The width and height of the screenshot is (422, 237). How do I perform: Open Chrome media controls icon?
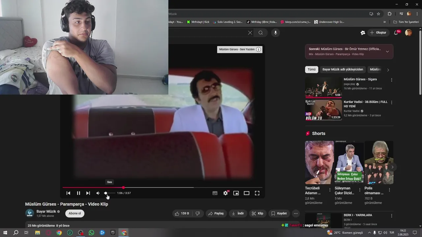click(x=401, y=14)
